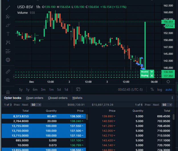Select the pitchfork drawing tool
This screenshot has height=151, width=178.
(8, 17)
